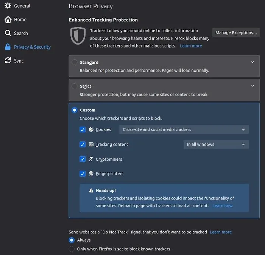Select Only when Firefox blocks known trackers

click(72, 249)
